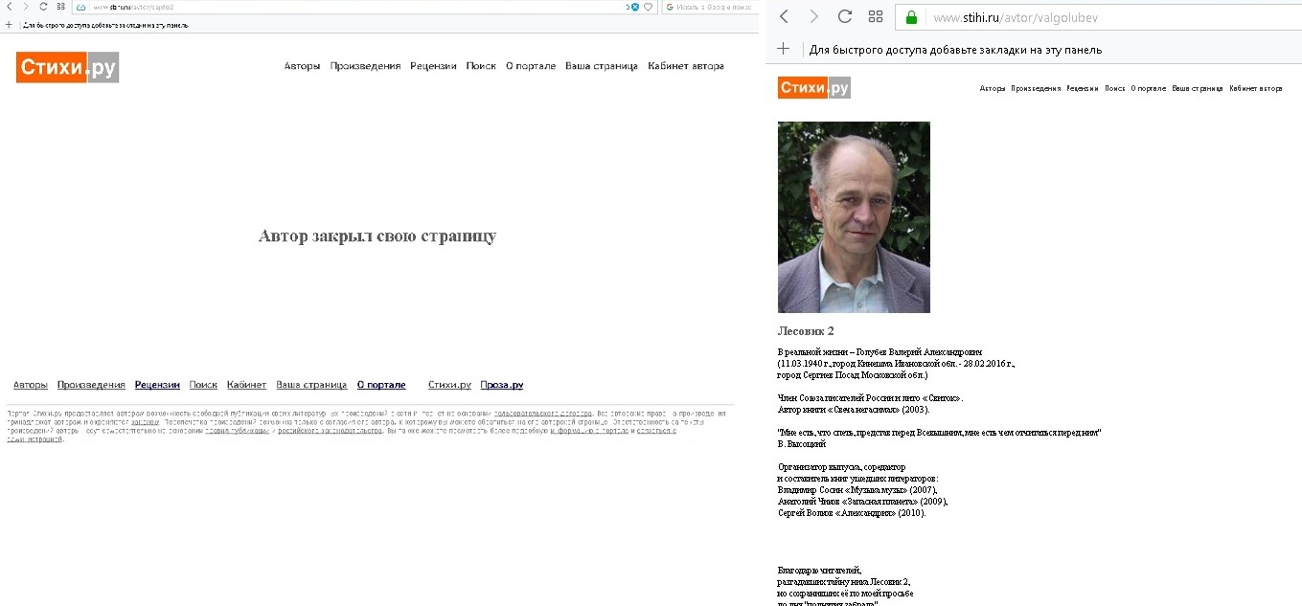Image resolution: width=1302 pixels, height=606 pixels.
Task: Open Кабинет автора in left top menu
Action: 686,66
